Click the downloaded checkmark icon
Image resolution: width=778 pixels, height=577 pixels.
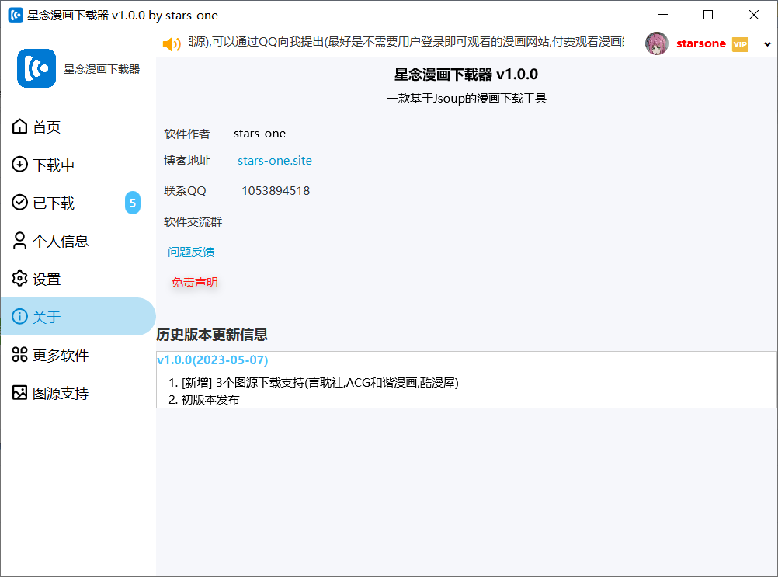tap(20, 203)
